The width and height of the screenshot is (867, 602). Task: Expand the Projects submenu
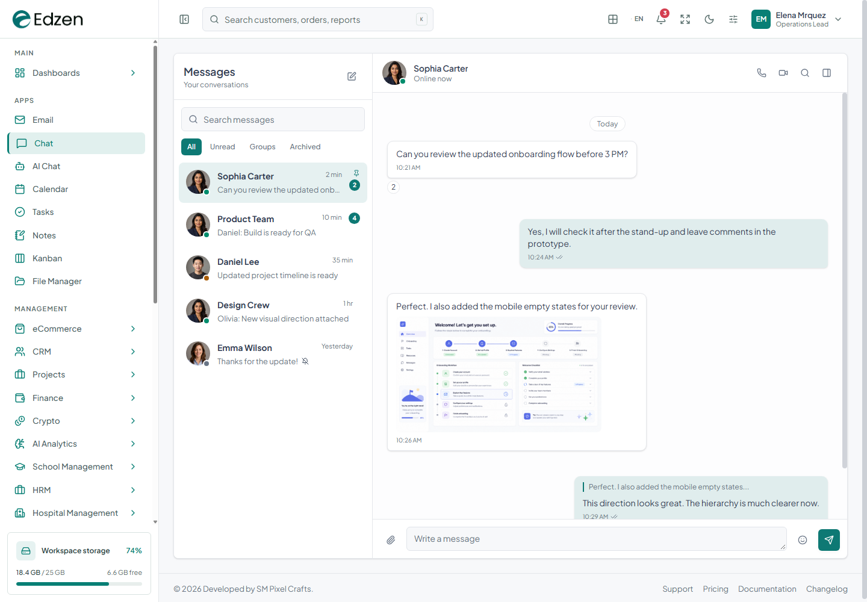click(76, 374)
